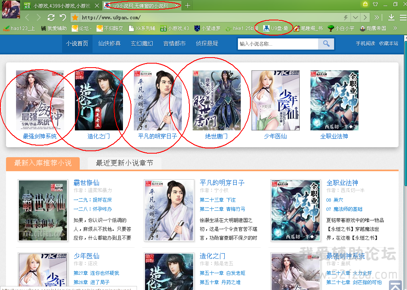Open chapter 第27章 连你也怀疑我
This screenshot has height=290, width=407.
pyautogui.click(x=96, y=273)
